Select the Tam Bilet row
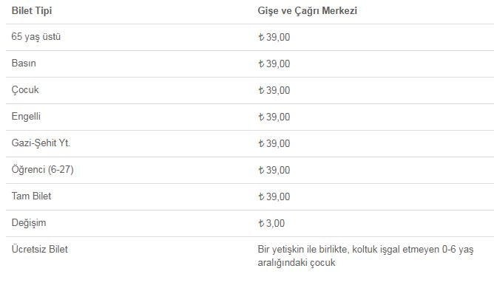This screenshot has height=291, width=494. [x=250, y=196]
